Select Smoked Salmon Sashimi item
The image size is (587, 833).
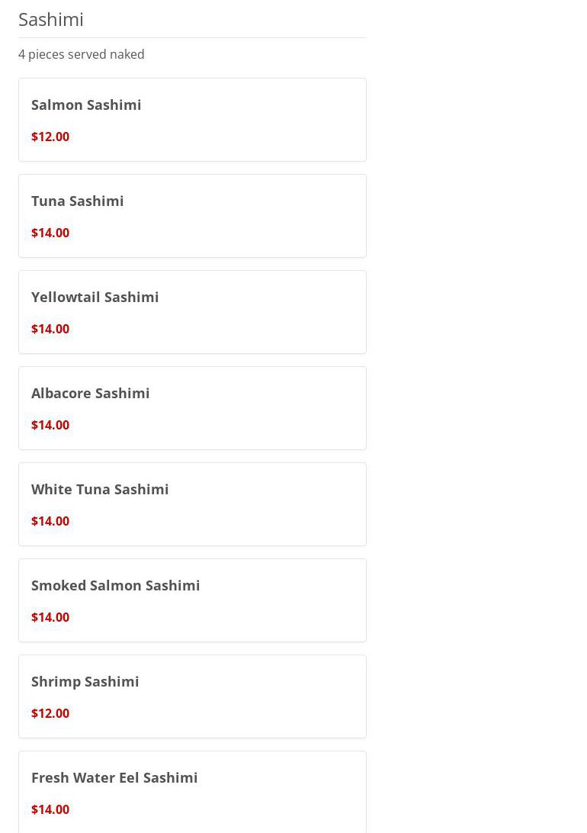(x=115, y=585)
